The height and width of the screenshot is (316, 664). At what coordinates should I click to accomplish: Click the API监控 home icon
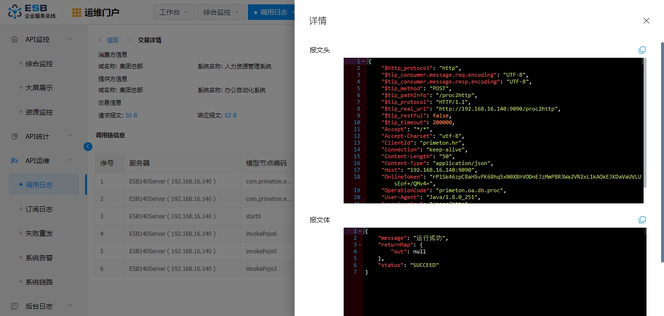point(15,39)
